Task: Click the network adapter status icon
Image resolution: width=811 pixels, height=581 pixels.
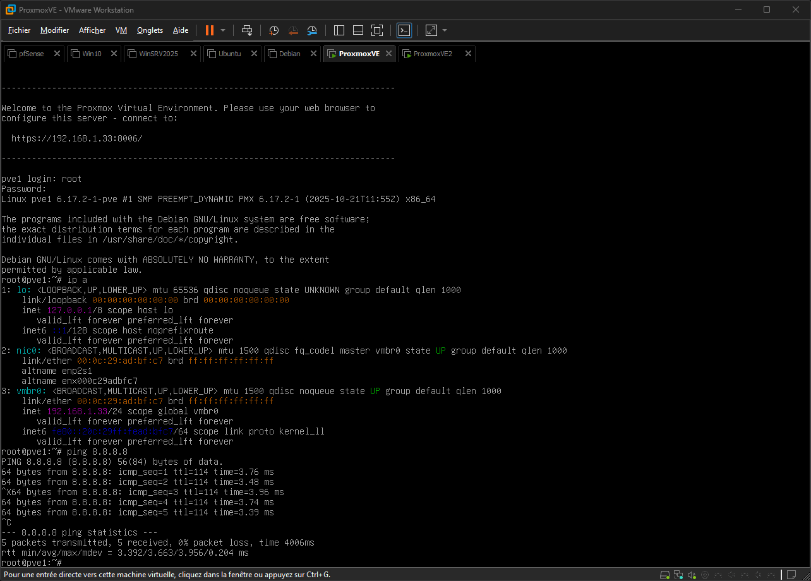Action: [x=678, y=575]
